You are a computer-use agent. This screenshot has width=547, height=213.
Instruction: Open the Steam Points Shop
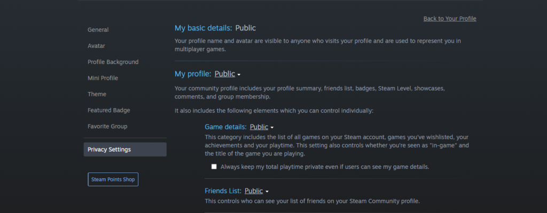click(113, 179)
